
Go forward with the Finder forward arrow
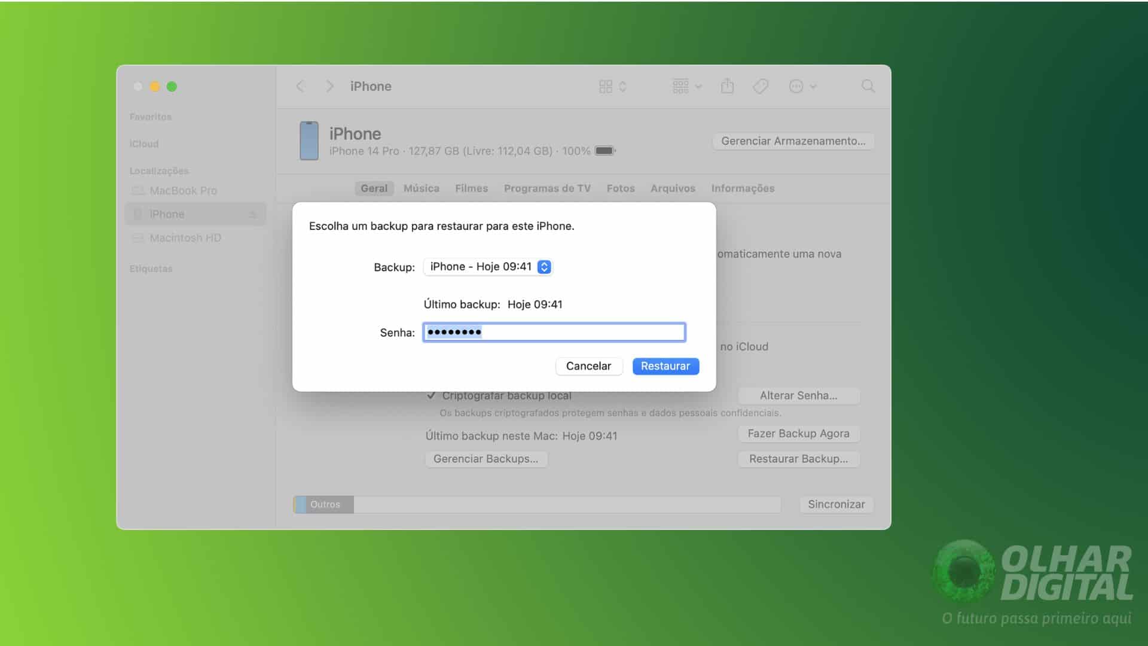pos(329,86)
